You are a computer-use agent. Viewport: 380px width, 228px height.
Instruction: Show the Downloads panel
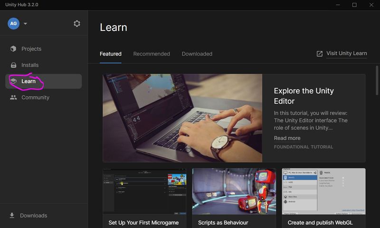click(x=33, y=215)
